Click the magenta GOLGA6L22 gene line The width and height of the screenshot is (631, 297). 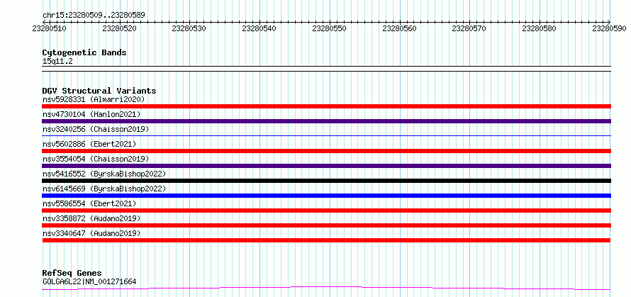coord(326,288)
